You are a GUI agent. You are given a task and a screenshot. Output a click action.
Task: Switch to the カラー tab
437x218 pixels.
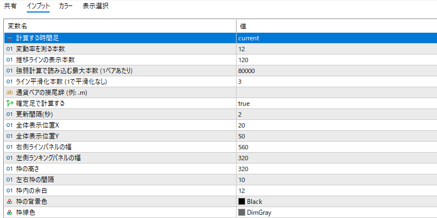click(66, 6)
